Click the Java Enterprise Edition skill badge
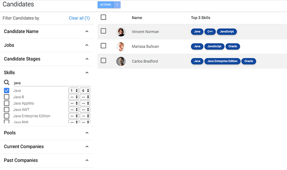This screenshot has height=170, width=287. tap(222, 61)
